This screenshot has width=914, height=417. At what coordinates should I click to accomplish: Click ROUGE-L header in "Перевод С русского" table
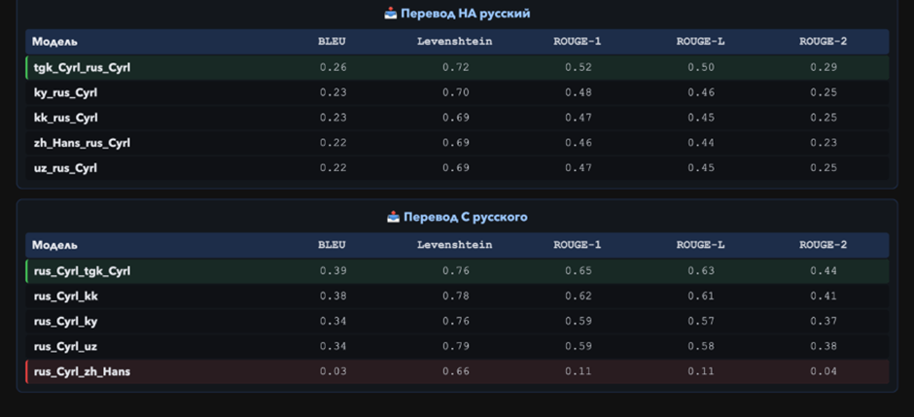click(x=700, y=245)
